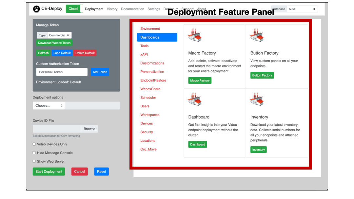Open the History menu item
Image resolution: width=354 pixels, height=199 pixels.
point(112,9)
